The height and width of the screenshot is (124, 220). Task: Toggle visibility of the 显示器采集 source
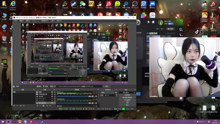[52, 103]
